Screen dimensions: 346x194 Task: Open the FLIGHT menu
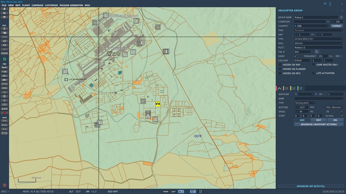click(26, 5)
